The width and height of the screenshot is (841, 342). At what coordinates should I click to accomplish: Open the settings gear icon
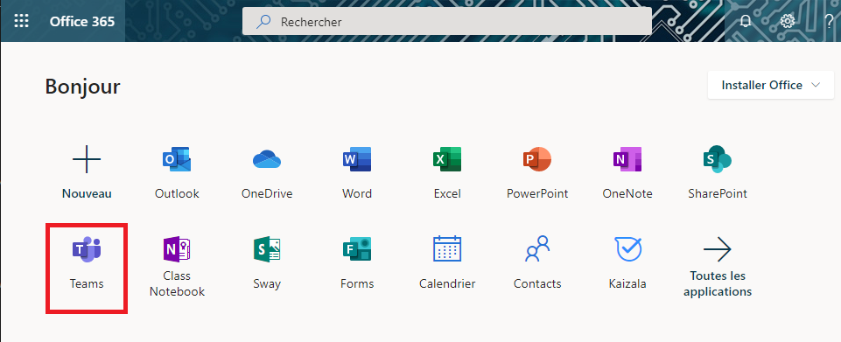coord(788,22)
